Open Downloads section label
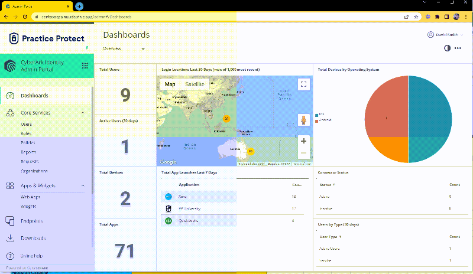Viewport: 473px width, 274px height. (33, 238)
